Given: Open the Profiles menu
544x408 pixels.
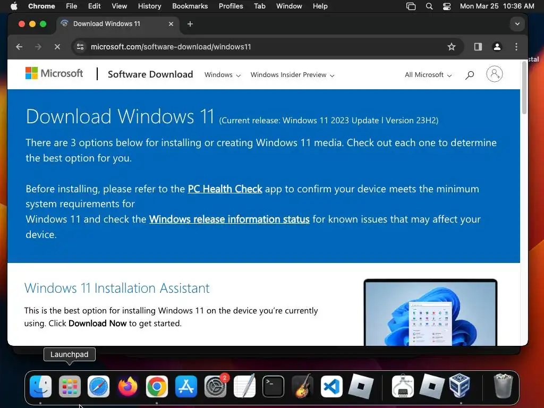Looking at the screenshot, I should coord(231,6).
